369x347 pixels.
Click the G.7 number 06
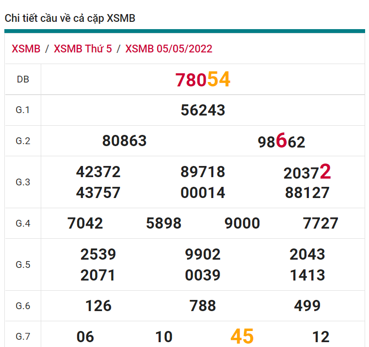(85, 336)
